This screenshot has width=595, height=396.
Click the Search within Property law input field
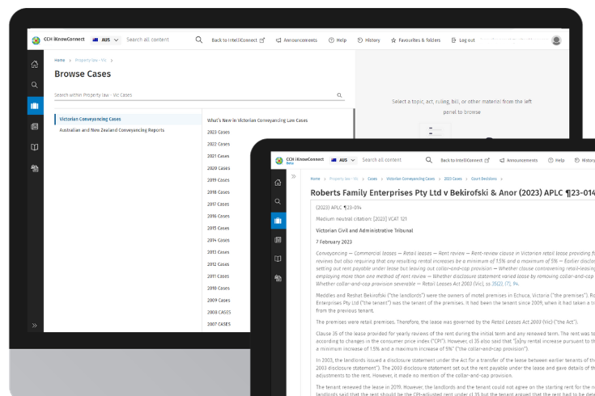pos(194,95)
